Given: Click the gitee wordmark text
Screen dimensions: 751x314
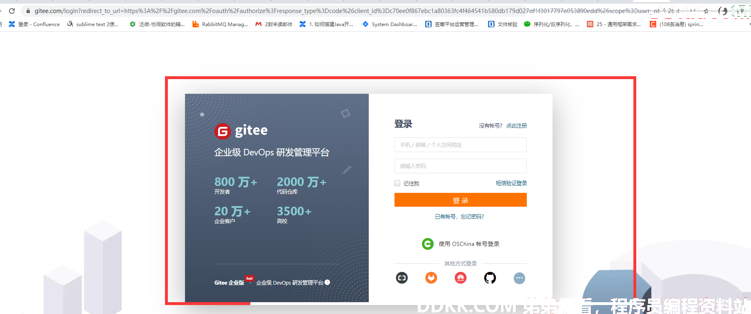Looking at the screenshot, I should point(251,130).
